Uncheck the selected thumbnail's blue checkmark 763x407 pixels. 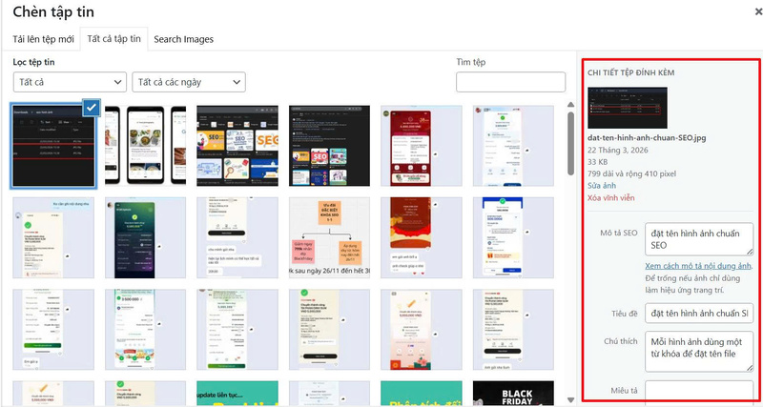tap(92, 108)
